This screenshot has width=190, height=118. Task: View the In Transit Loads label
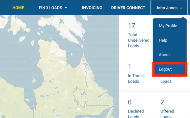click(x=137, y=79)
